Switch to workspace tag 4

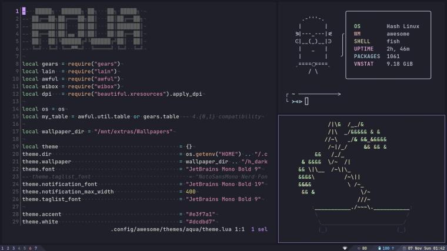[x=19, y=249]
